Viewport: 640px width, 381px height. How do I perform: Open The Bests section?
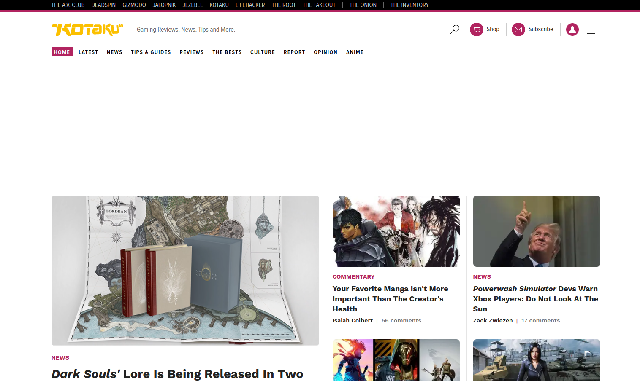pyautogui.click(x=227, y=52)
